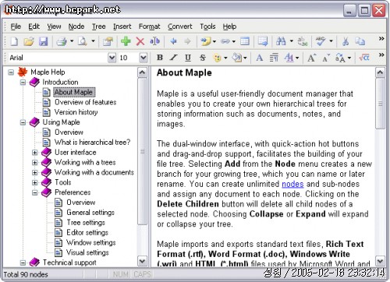Select the Editor settings tree item

(87, 232)
